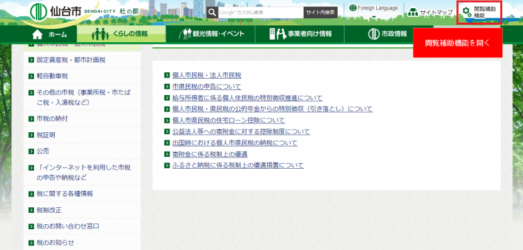Open インターネットを利用した市税の申告 sidebar item
Screen dimensions: 523x250
tap(82, 173)
